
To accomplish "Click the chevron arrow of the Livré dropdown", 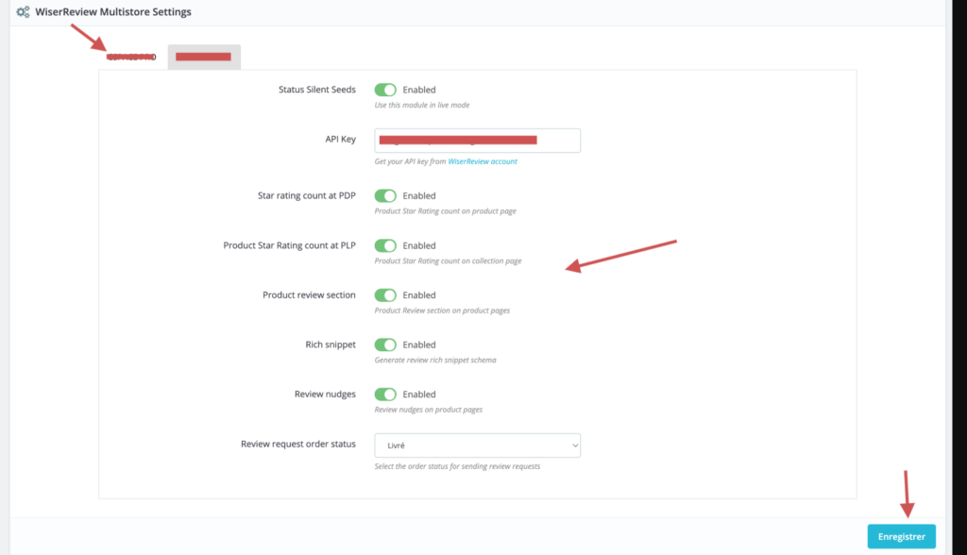I will click(572, 446).
